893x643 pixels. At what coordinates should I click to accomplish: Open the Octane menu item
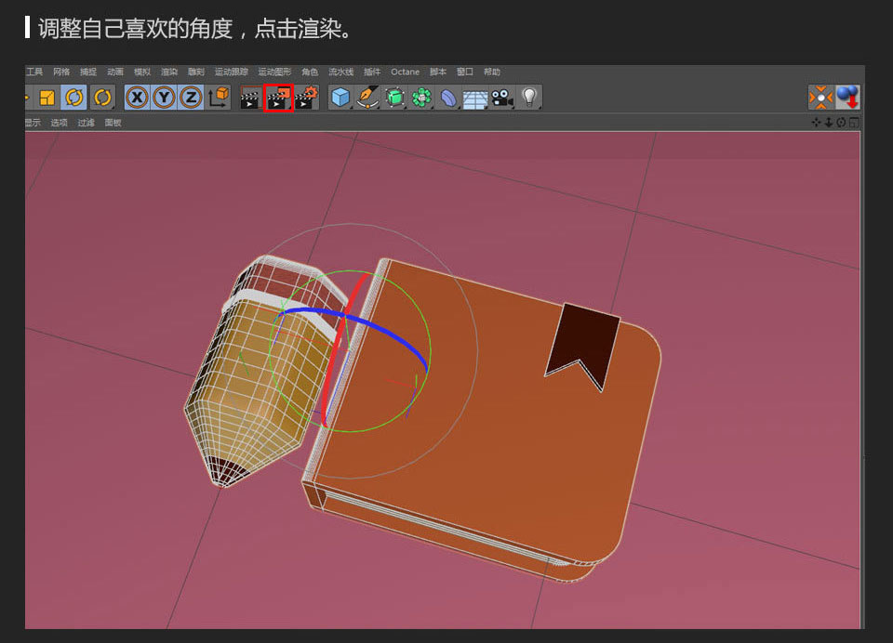click(x=405, y=72)
